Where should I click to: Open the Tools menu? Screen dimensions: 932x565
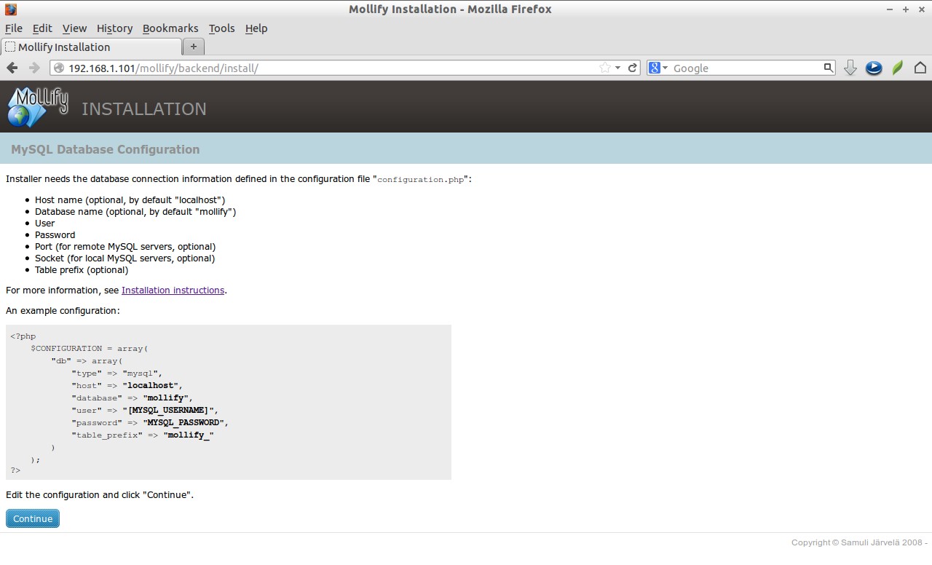tap(221, 28)
